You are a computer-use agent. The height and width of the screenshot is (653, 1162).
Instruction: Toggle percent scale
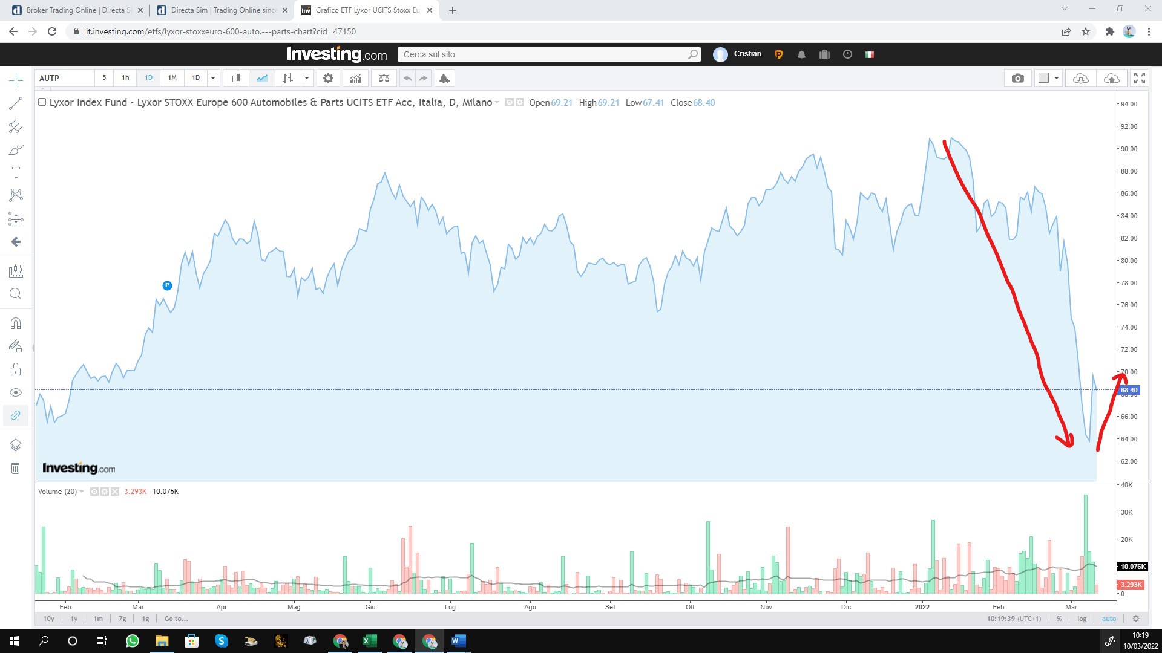point(1059,619)
